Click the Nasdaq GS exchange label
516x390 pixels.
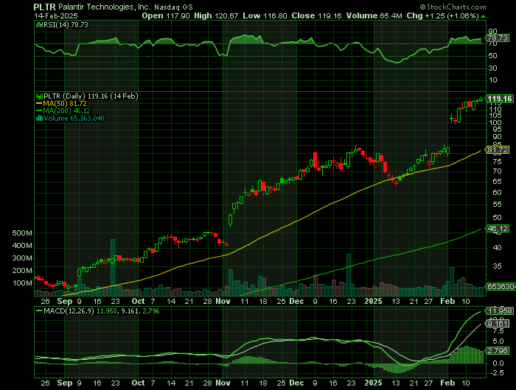coord(173,7)
